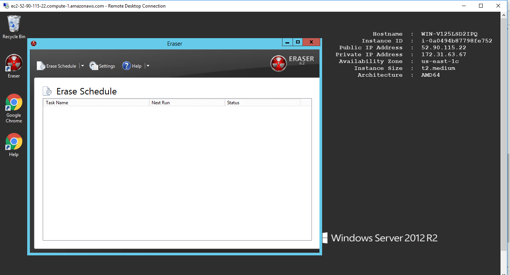Click the blue question mark Help icon
510x275 pixels.
coord(126,66)
